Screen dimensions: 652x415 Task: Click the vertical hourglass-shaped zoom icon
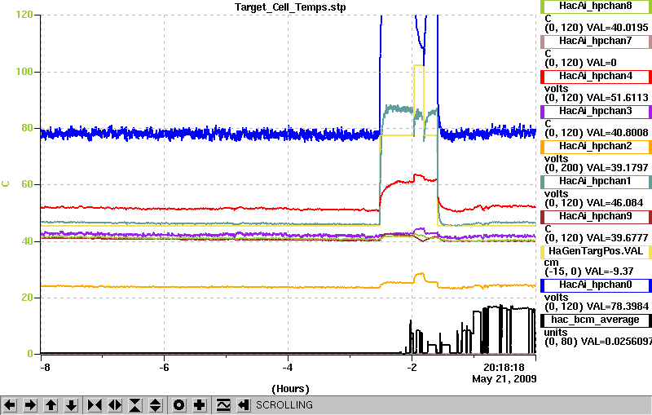click(135, 404)
